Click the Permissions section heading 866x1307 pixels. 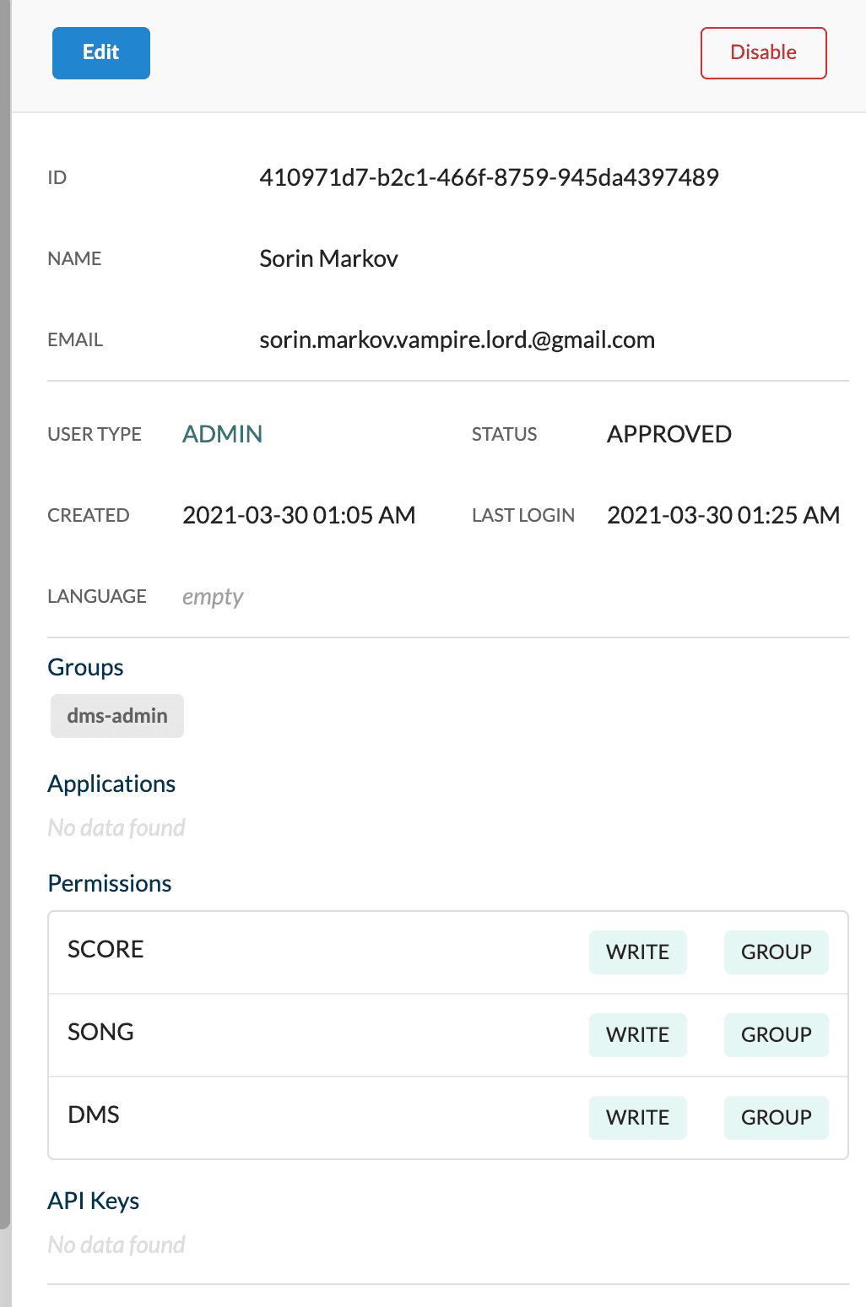(110, 883)
